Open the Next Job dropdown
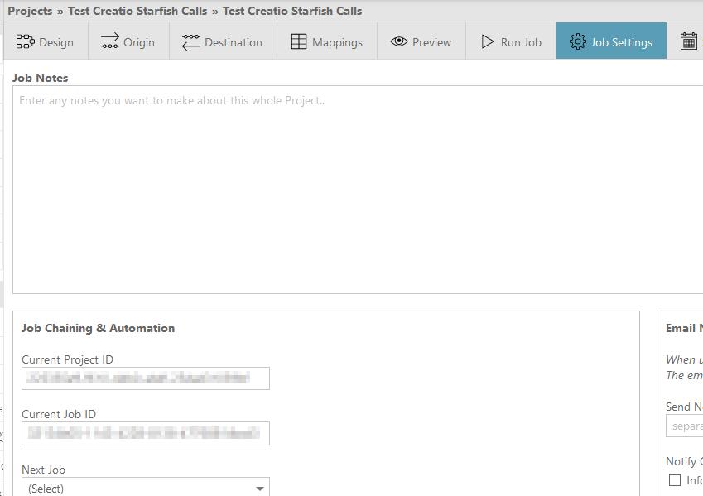703x496 pixels. point(146,489)
